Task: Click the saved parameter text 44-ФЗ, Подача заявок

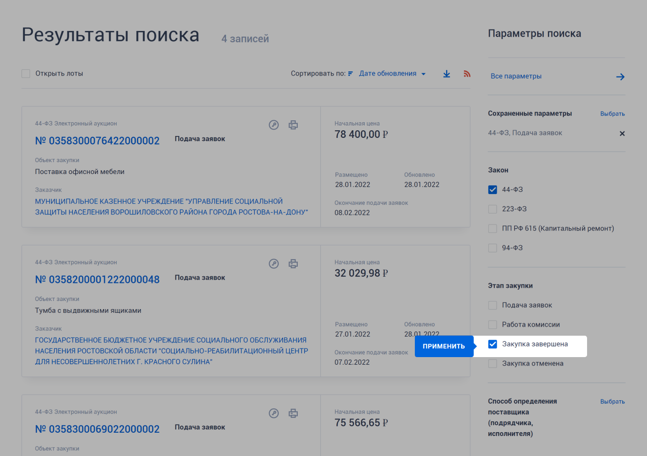Action: (525, 133)
